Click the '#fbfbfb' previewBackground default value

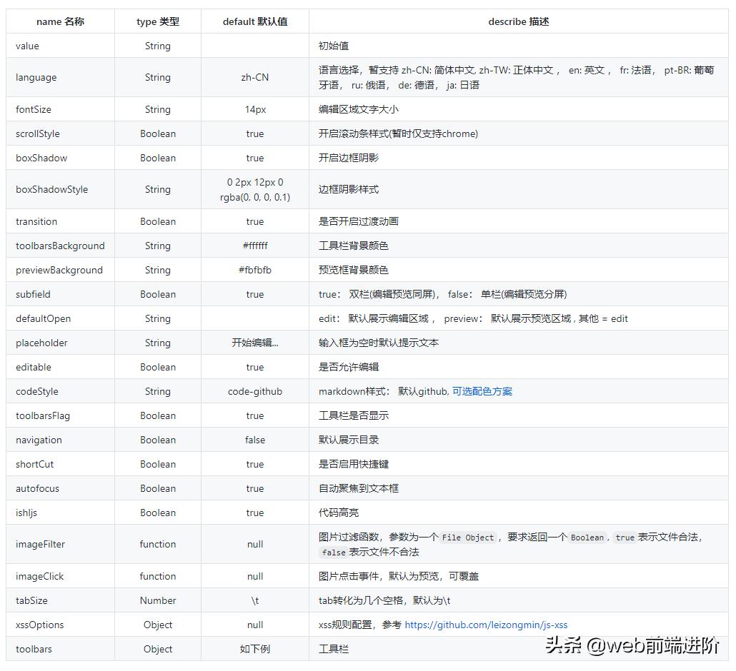pyautogui.click(x=254, y=270)
